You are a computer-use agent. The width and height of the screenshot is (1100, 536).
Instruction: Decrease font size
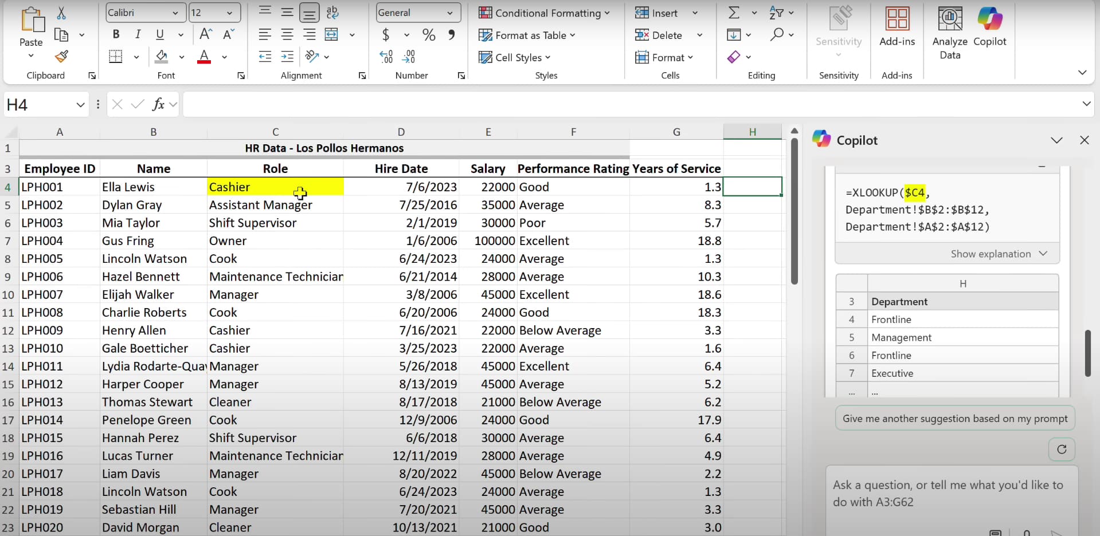(228, 34)
